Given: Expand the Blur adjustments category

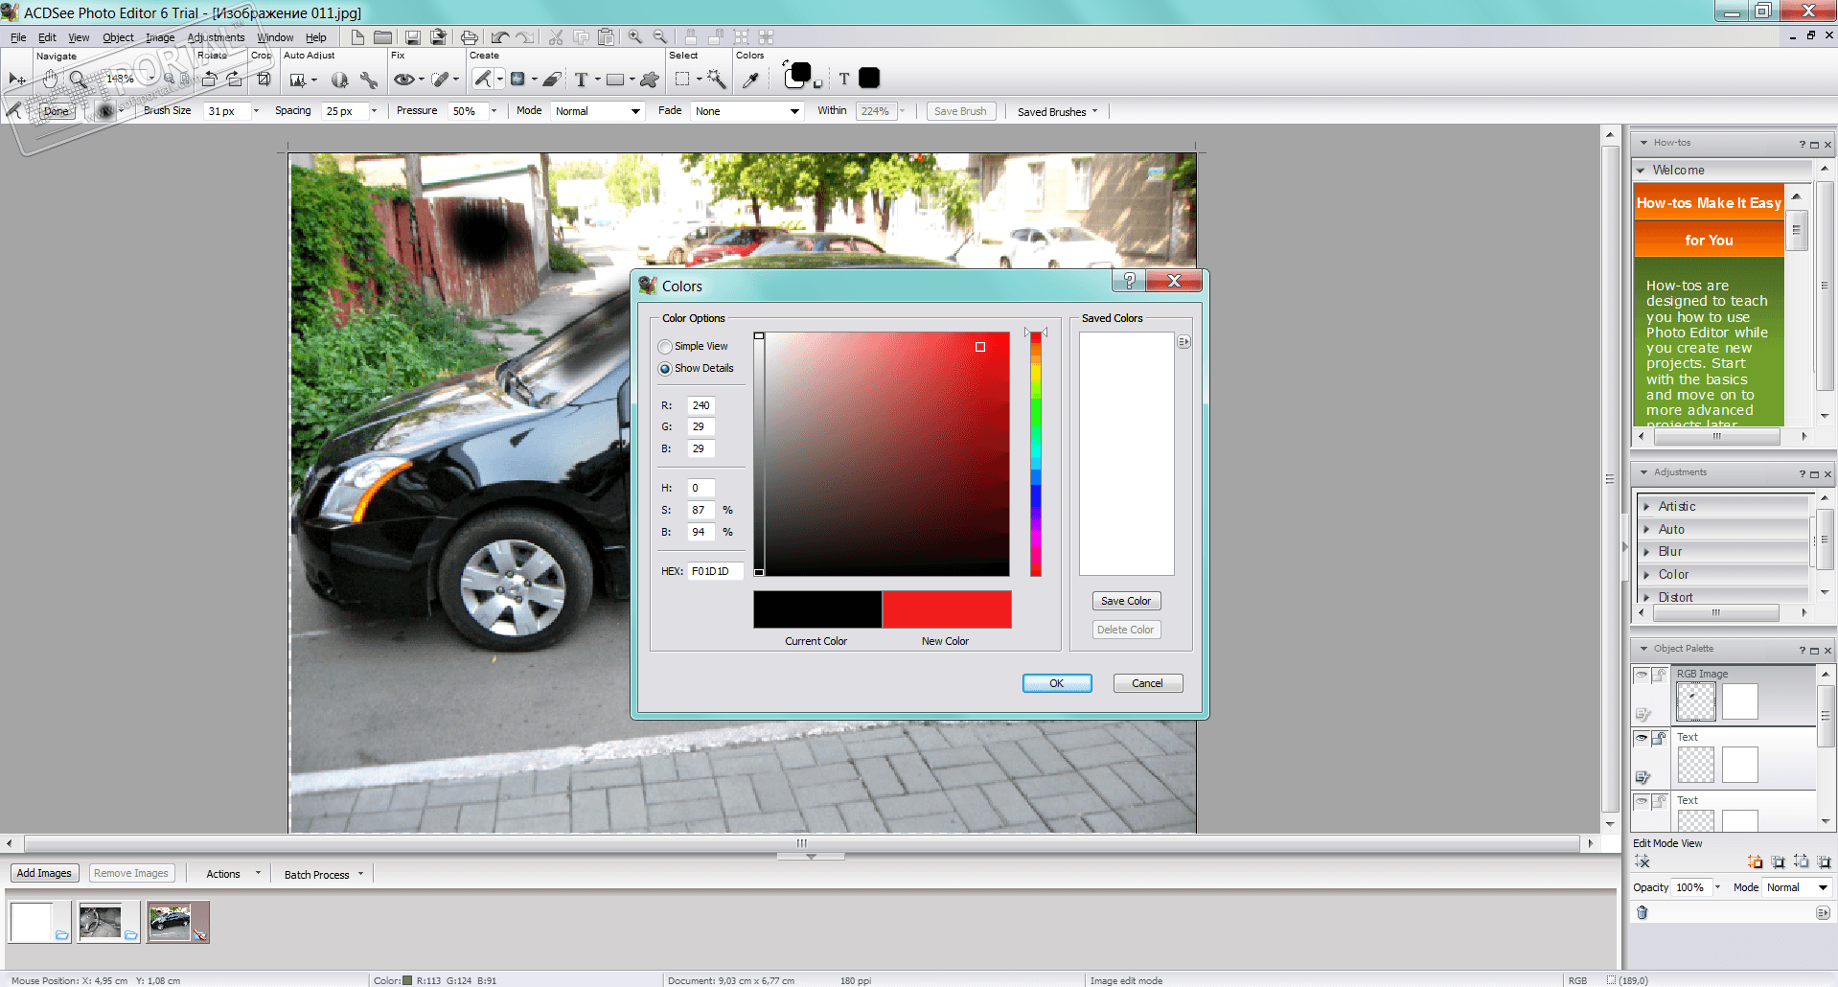Looking at the screenshot, I should [x=1646, y=552].
